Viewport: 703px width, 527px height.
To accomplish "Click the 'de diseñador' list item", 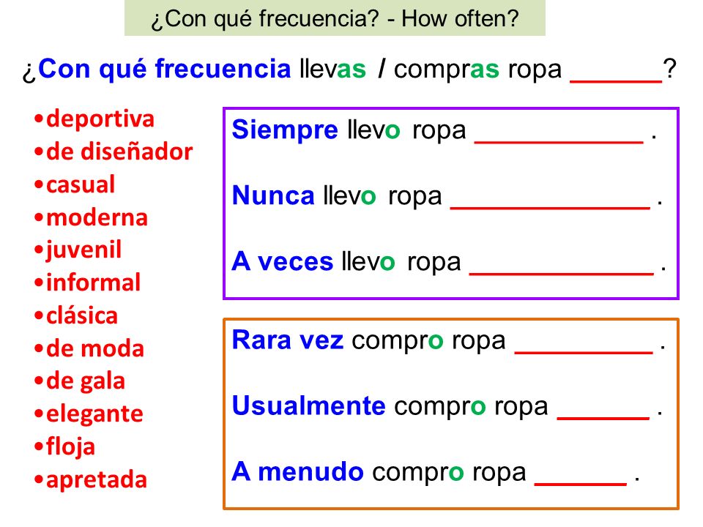I will click(119, 152).
